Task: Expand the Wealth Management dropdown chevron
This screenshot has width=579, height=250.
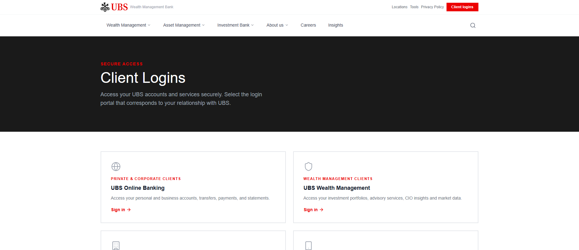Action: (x=149, y=25)
